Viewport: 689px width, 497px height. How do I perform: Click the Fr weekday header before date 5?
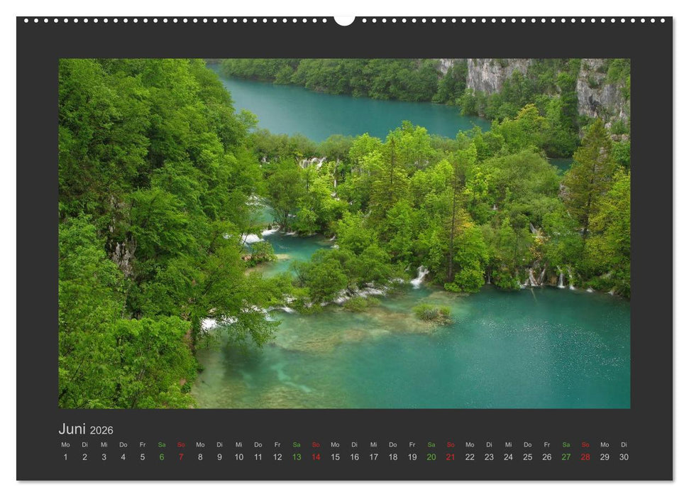[x=142, y=444]
